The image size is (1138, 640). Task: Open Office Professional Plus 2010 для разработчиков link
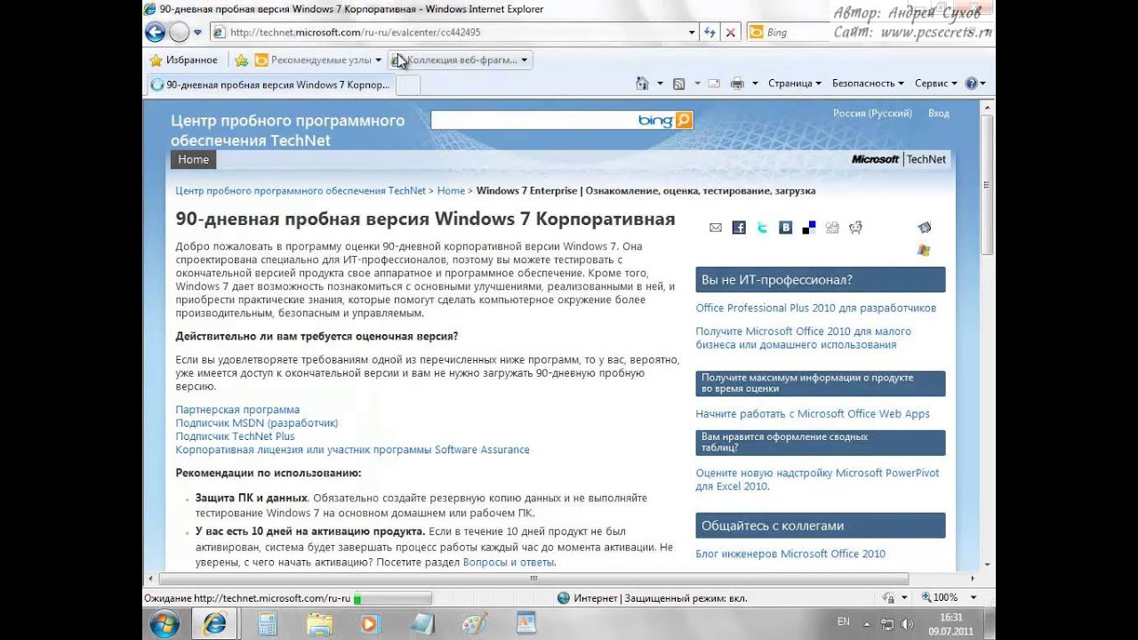click(x=816, y=308)
